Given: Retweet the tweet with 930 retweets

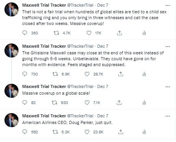Looking at the screenshot, I should pyautogui.click(x=54, y=102).
